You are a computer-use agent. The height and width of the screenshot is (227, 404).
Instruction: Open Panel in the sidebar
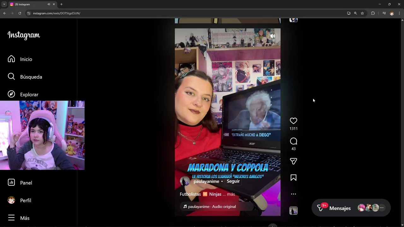[x=20, y=183]
